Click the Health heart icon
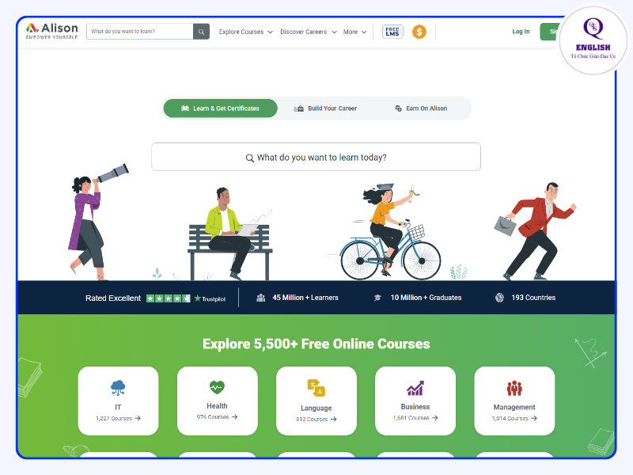 coord(217,387)
